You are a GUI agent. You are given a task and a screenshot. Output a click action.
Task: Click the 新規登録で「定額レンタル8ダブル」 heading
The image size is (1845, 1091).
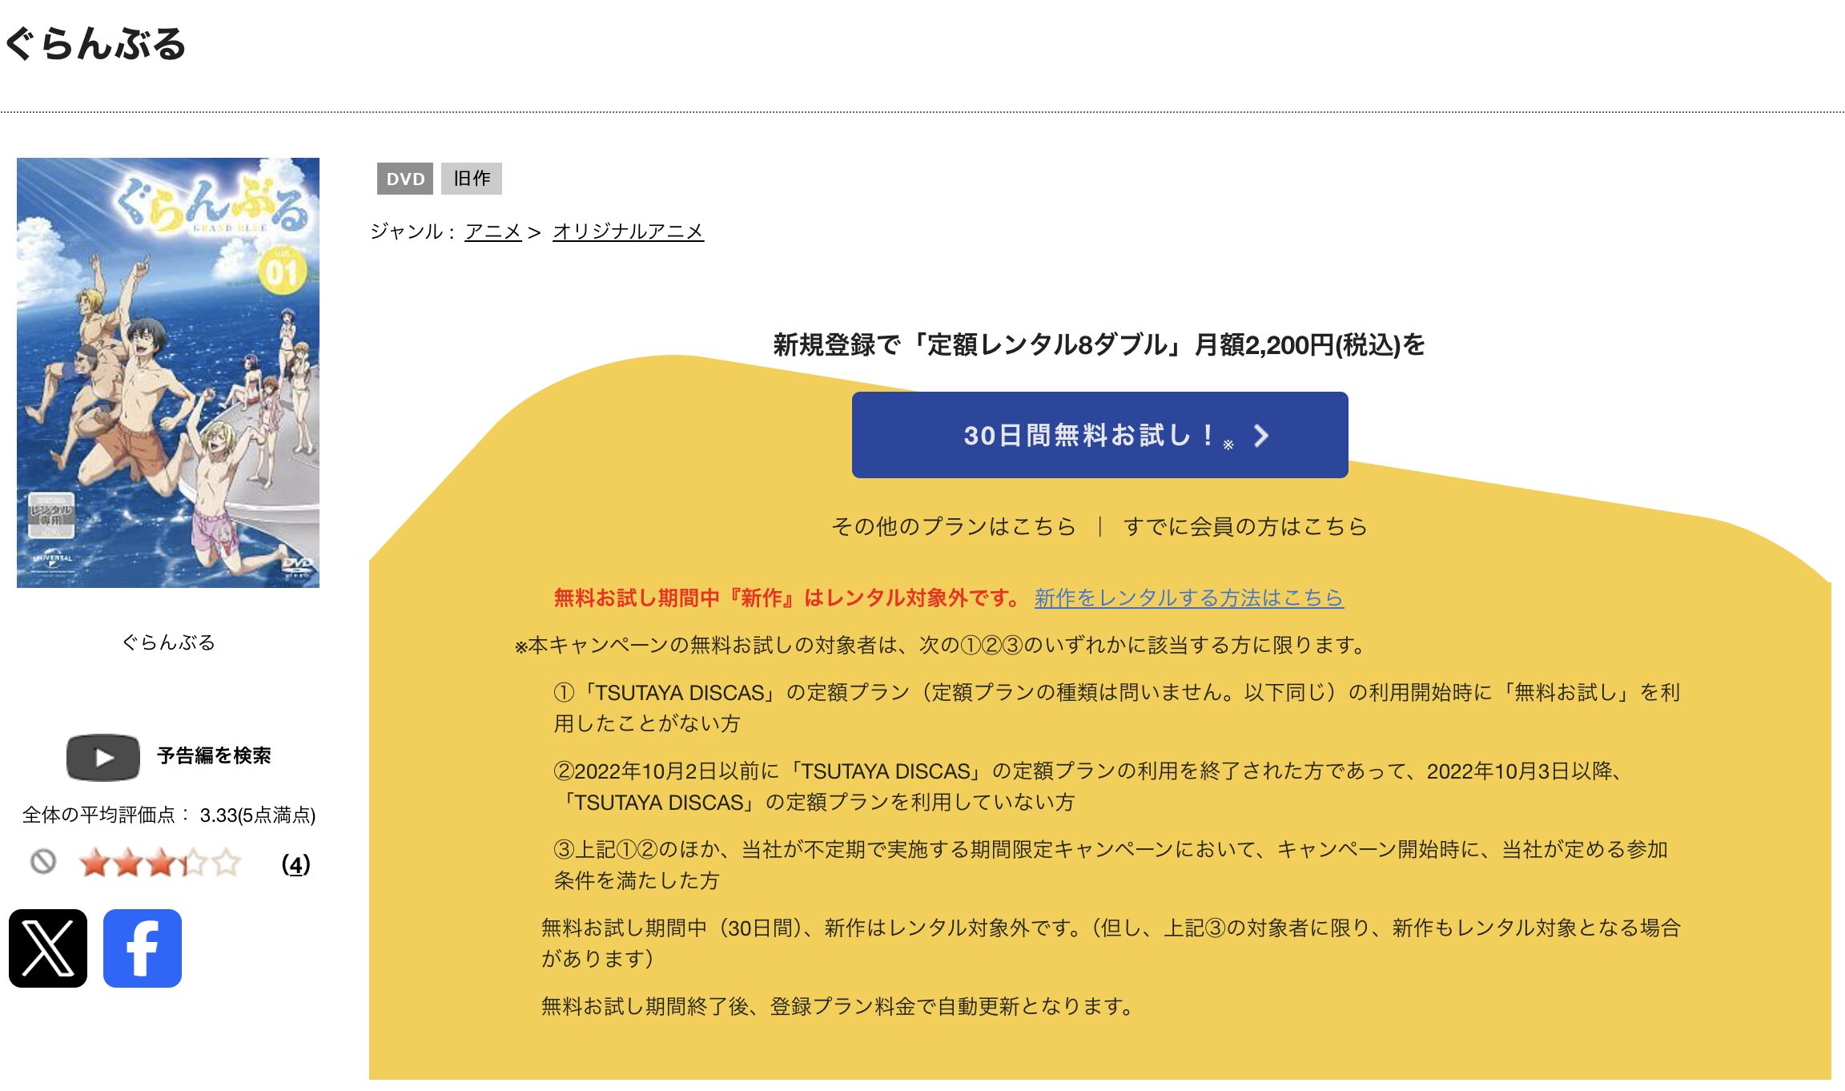tap(1099, 344)
